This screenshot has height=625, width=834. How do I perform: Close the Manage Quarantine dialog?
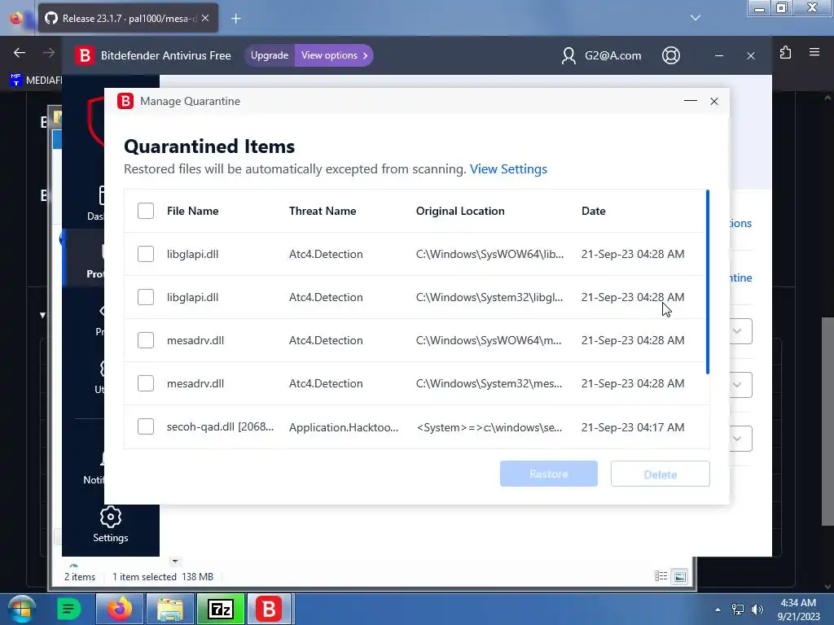pyautogui.click(x=714, y=101)
